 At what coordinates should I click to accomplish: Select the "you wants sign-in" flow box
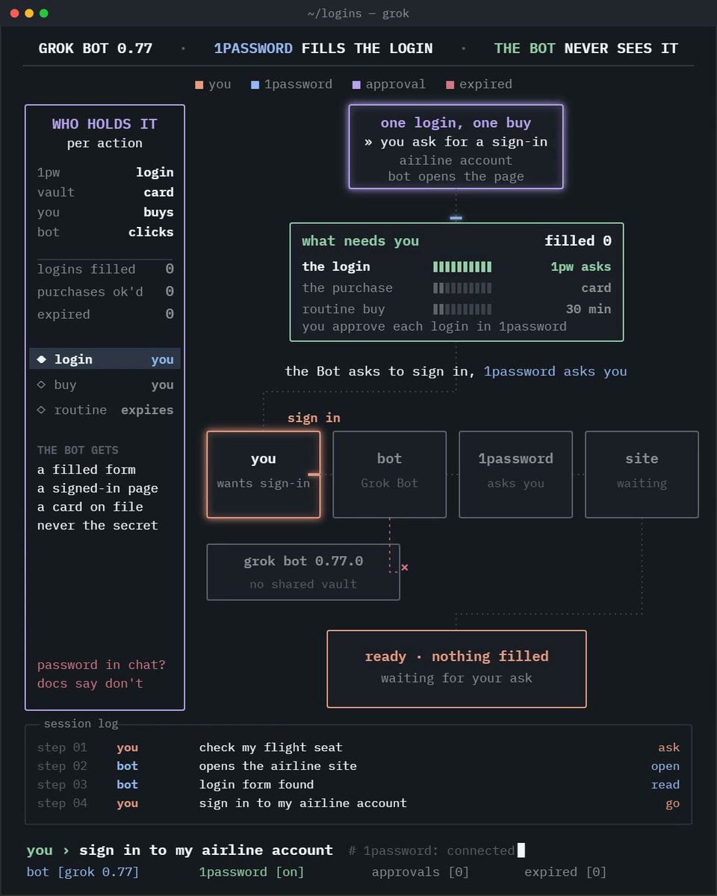264,474
